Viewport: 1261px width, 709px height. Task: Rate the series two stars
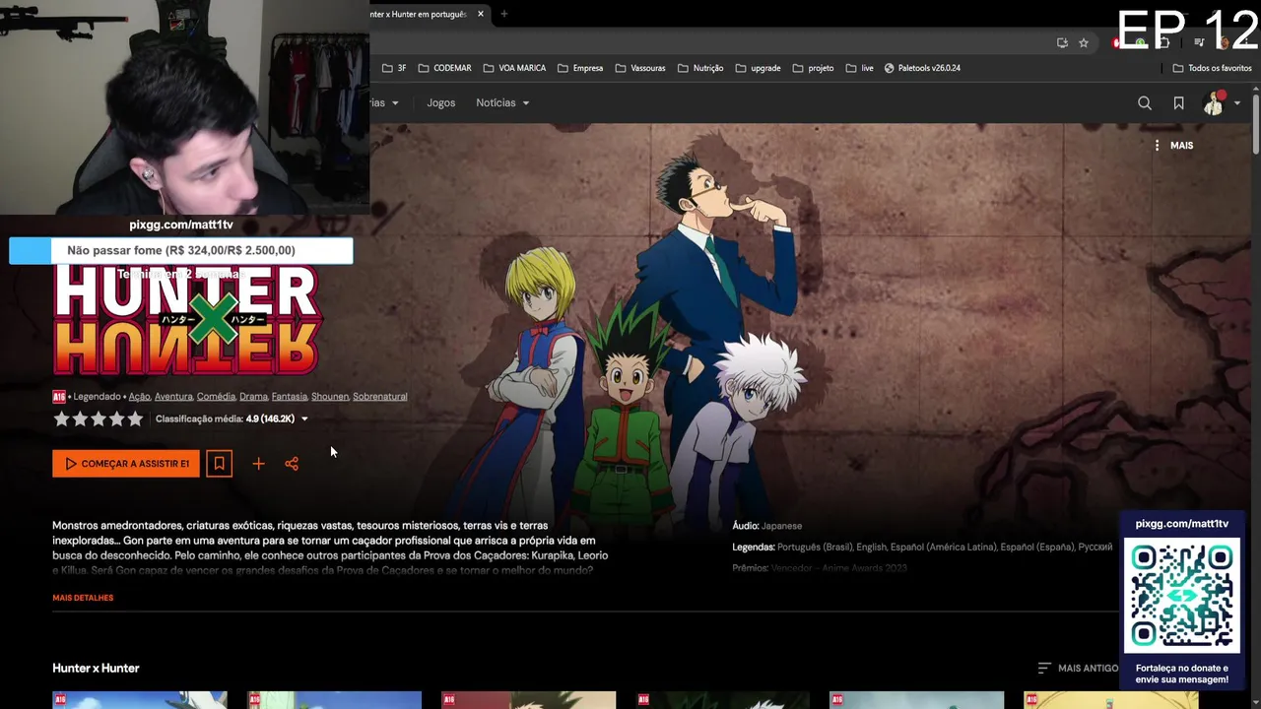pos(80,419)
